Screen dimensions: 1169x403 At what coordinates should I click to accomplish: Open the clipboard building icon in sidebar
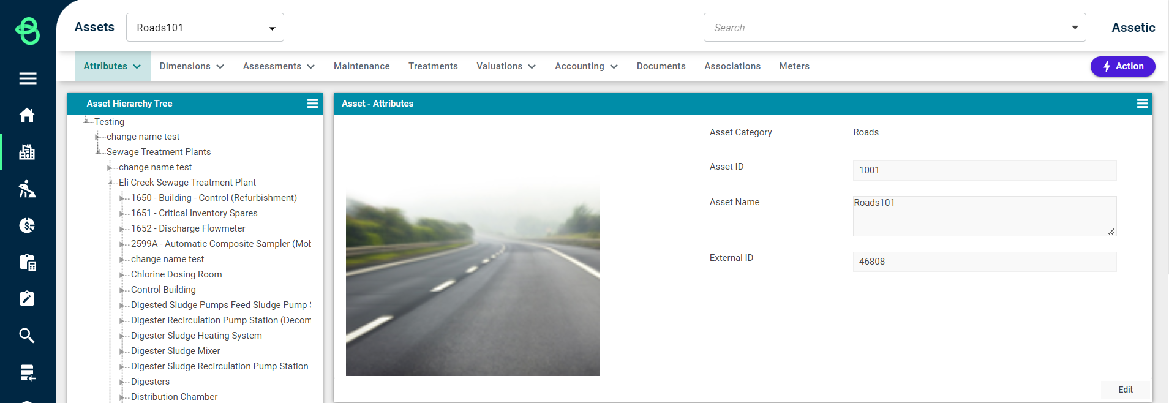click(x=28, y=263)
